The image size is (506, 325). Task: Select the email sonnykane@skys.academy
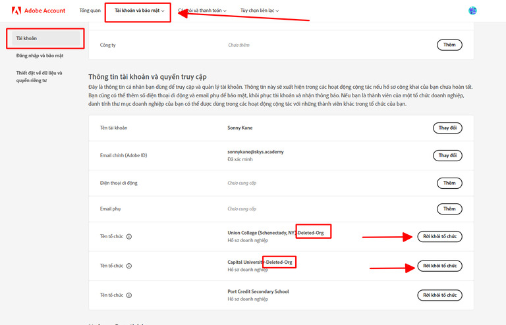255,152
